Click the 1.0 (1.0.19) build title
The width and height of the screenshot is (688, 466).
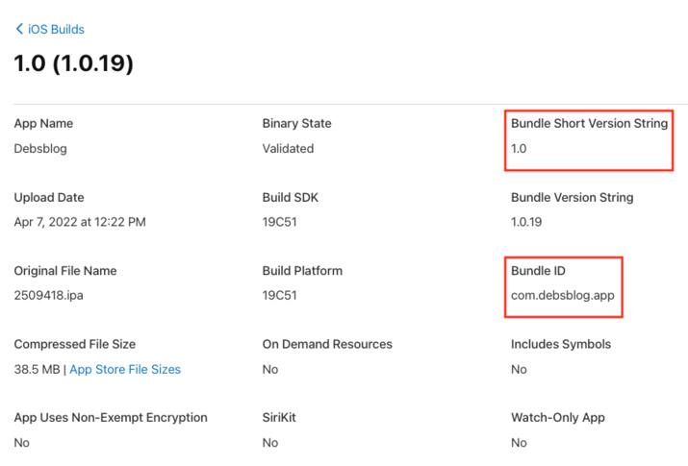click(73, 64)
